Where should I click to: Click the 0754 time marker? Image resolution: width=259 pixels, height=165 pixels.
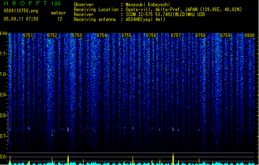(x=102, y=35)
